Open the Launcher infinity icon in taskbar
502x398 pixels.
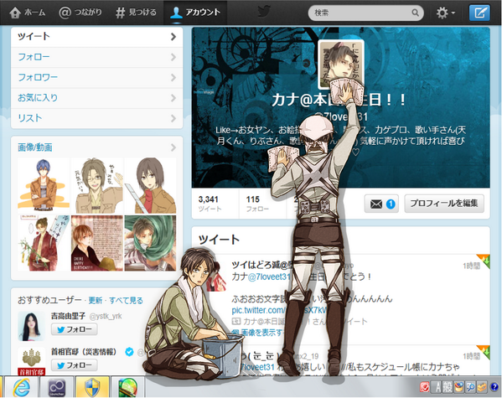coord(57,387)
